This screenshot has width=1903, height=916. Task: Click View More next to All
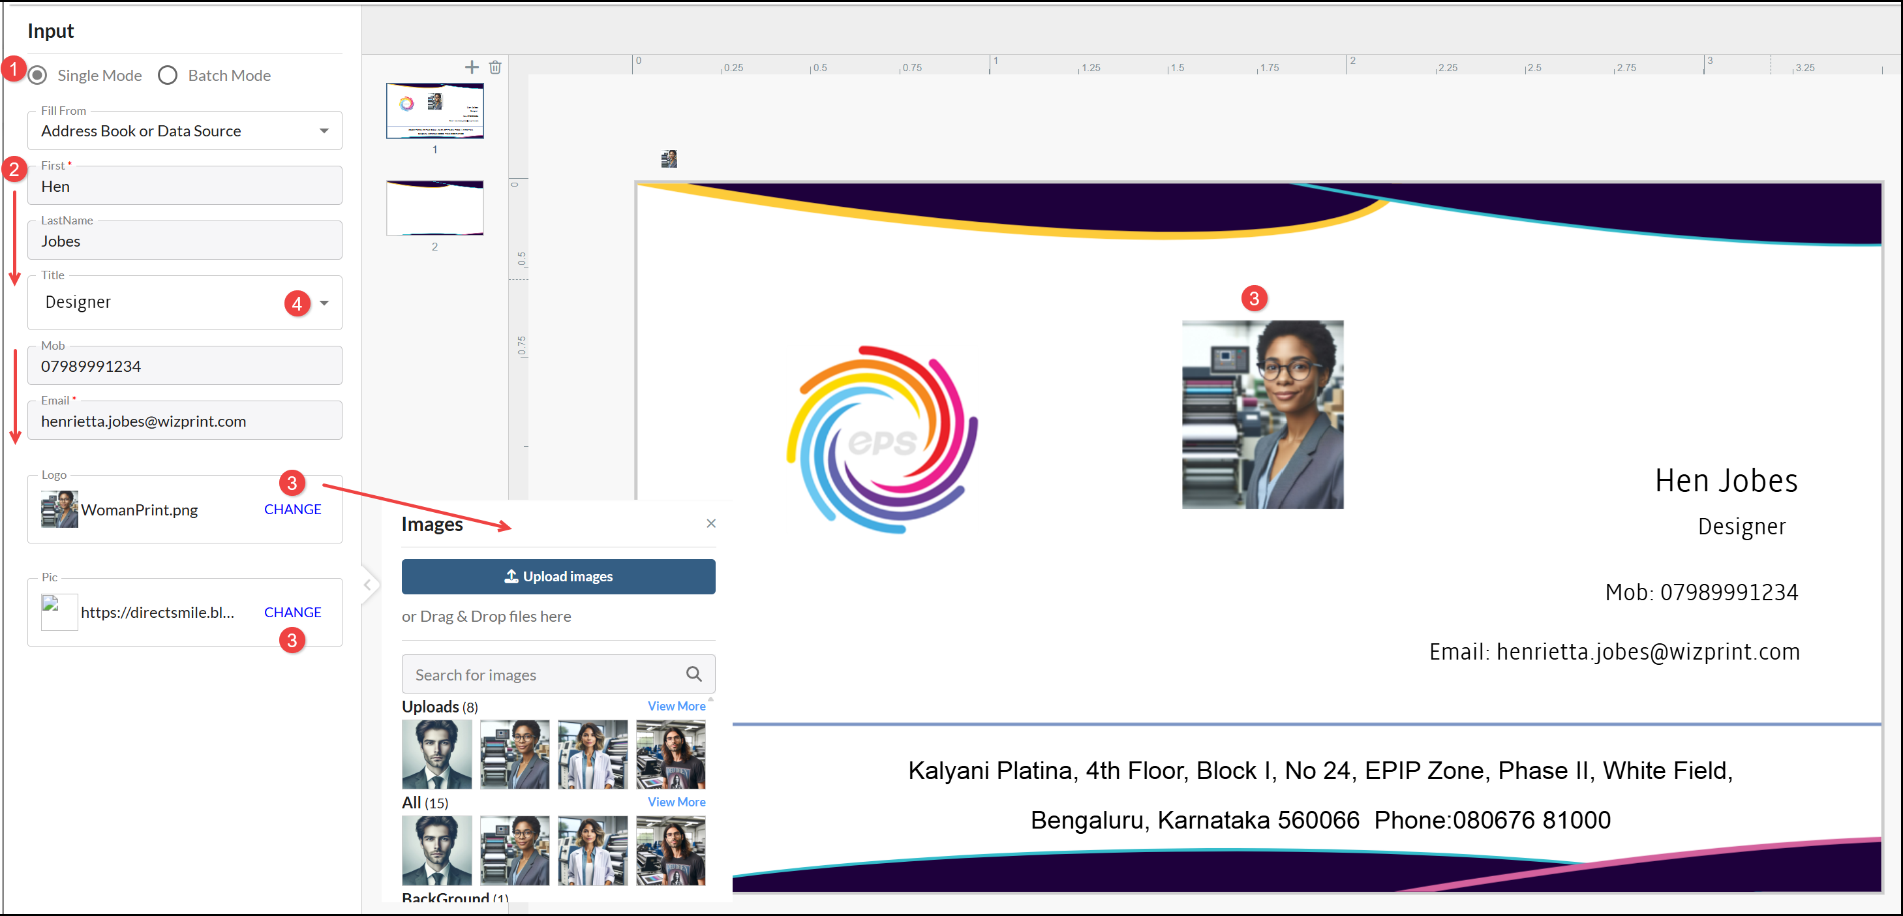(676, 801)
